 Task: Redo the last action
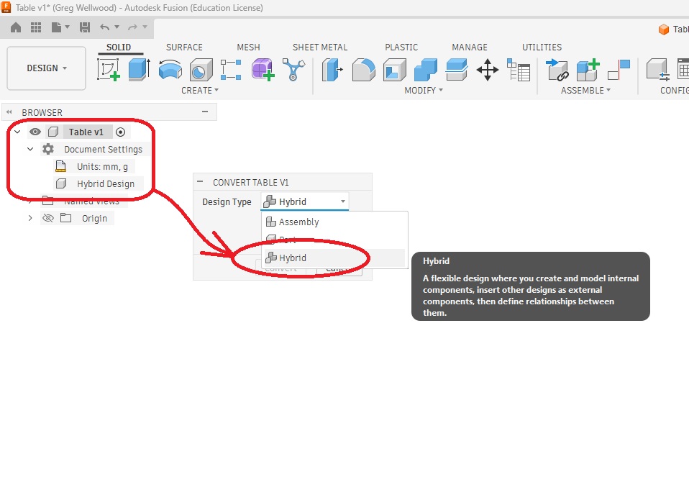132,27
